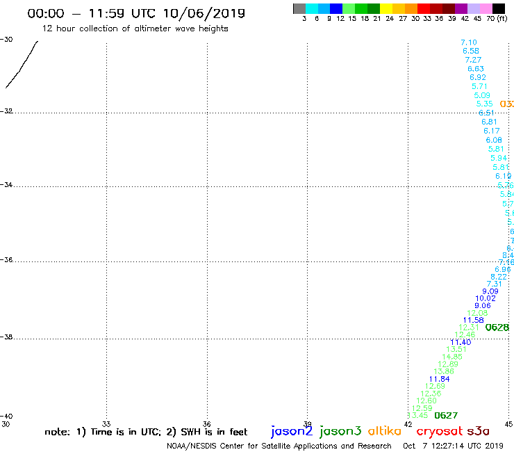This screenshot has height=452, width=514.
Task: Click the wave height value 13.86
Action: pyautogui.click(x=444, y=371)
